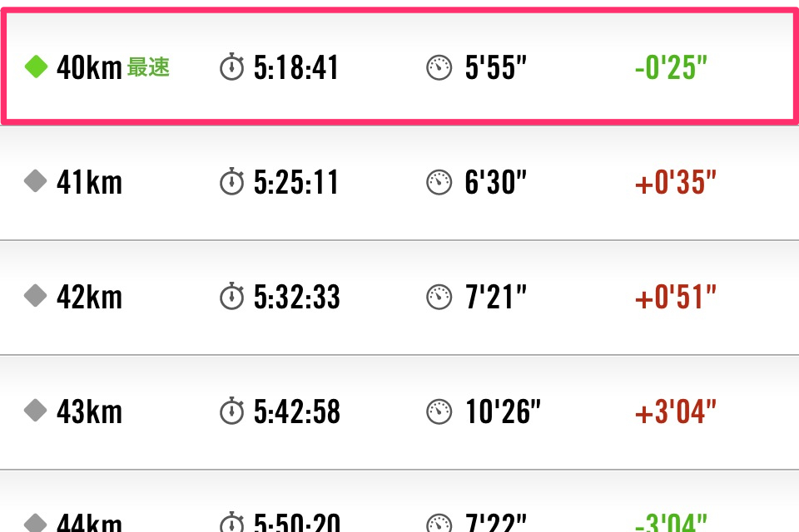Select the 41km split label
799x532 pixels.
click(89, 182)
